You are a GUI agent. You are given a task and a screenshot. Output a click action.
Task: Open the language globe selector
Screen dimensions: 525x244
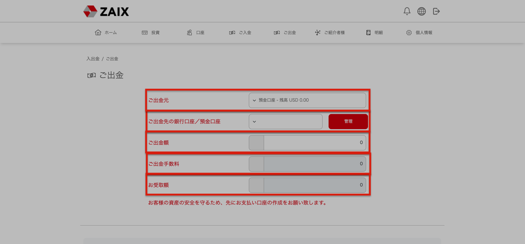point(421,11)
